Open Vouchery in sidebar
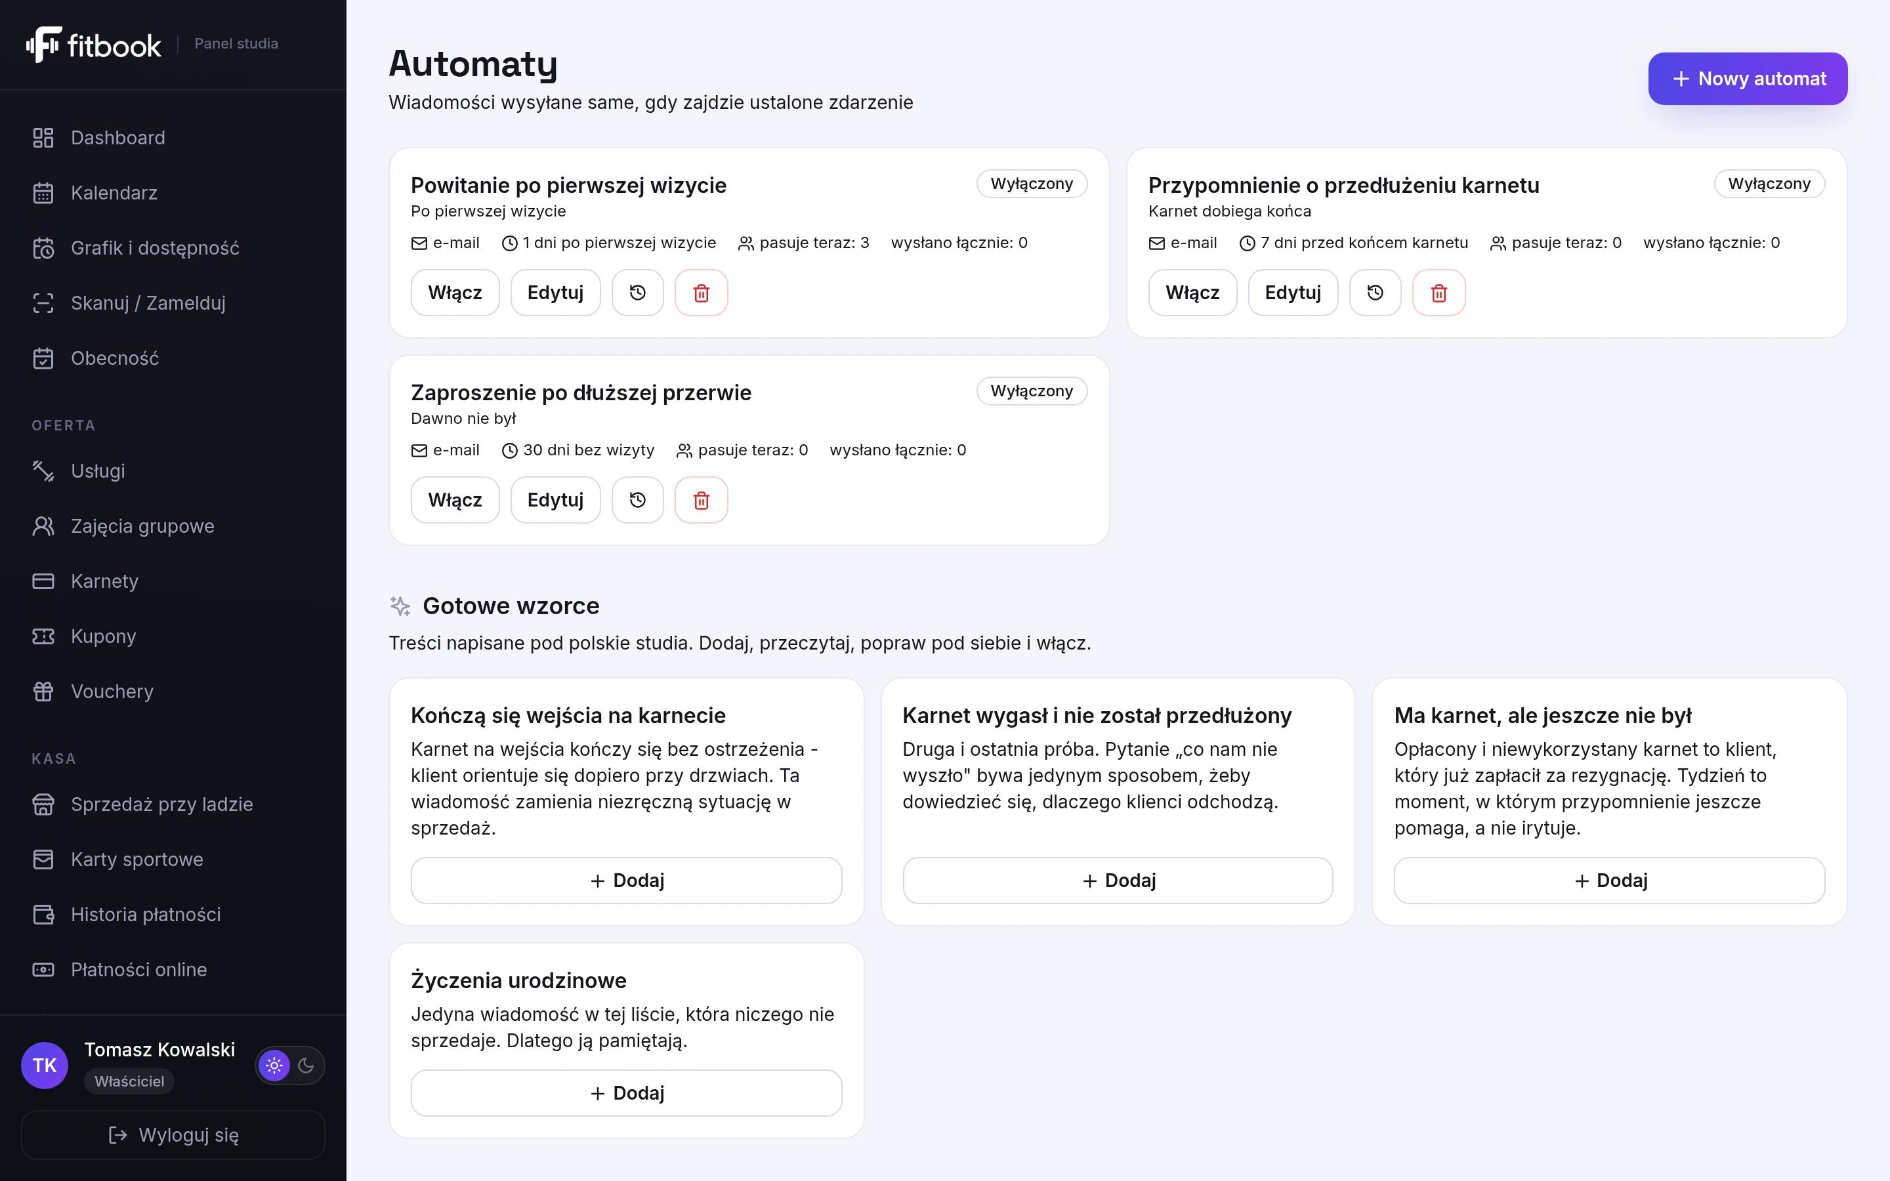The height and width of the screenshot is (1181, 1890). point(173,692)
